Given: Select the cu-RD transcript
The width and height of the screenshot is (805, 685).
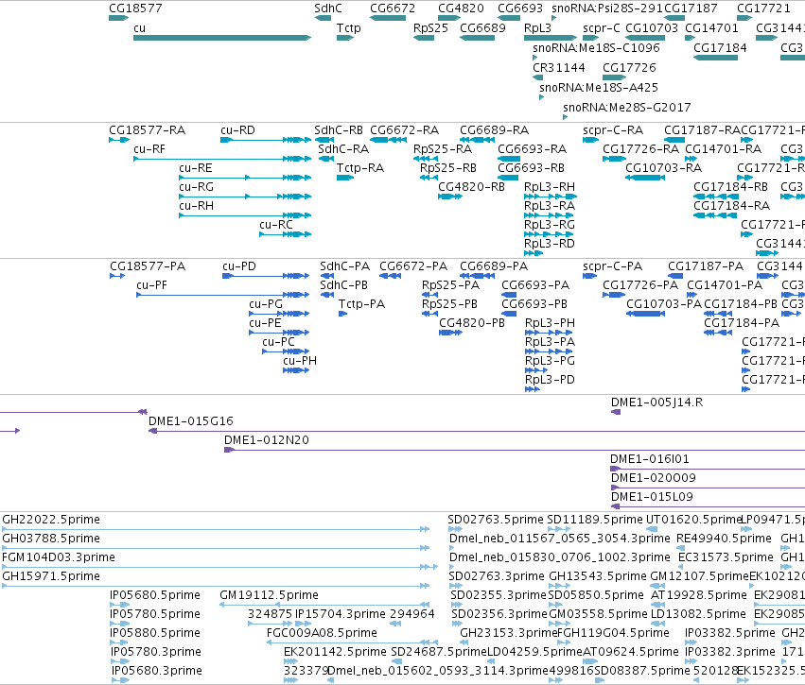Looking at the screenshot, I should [x=266, y=140].
